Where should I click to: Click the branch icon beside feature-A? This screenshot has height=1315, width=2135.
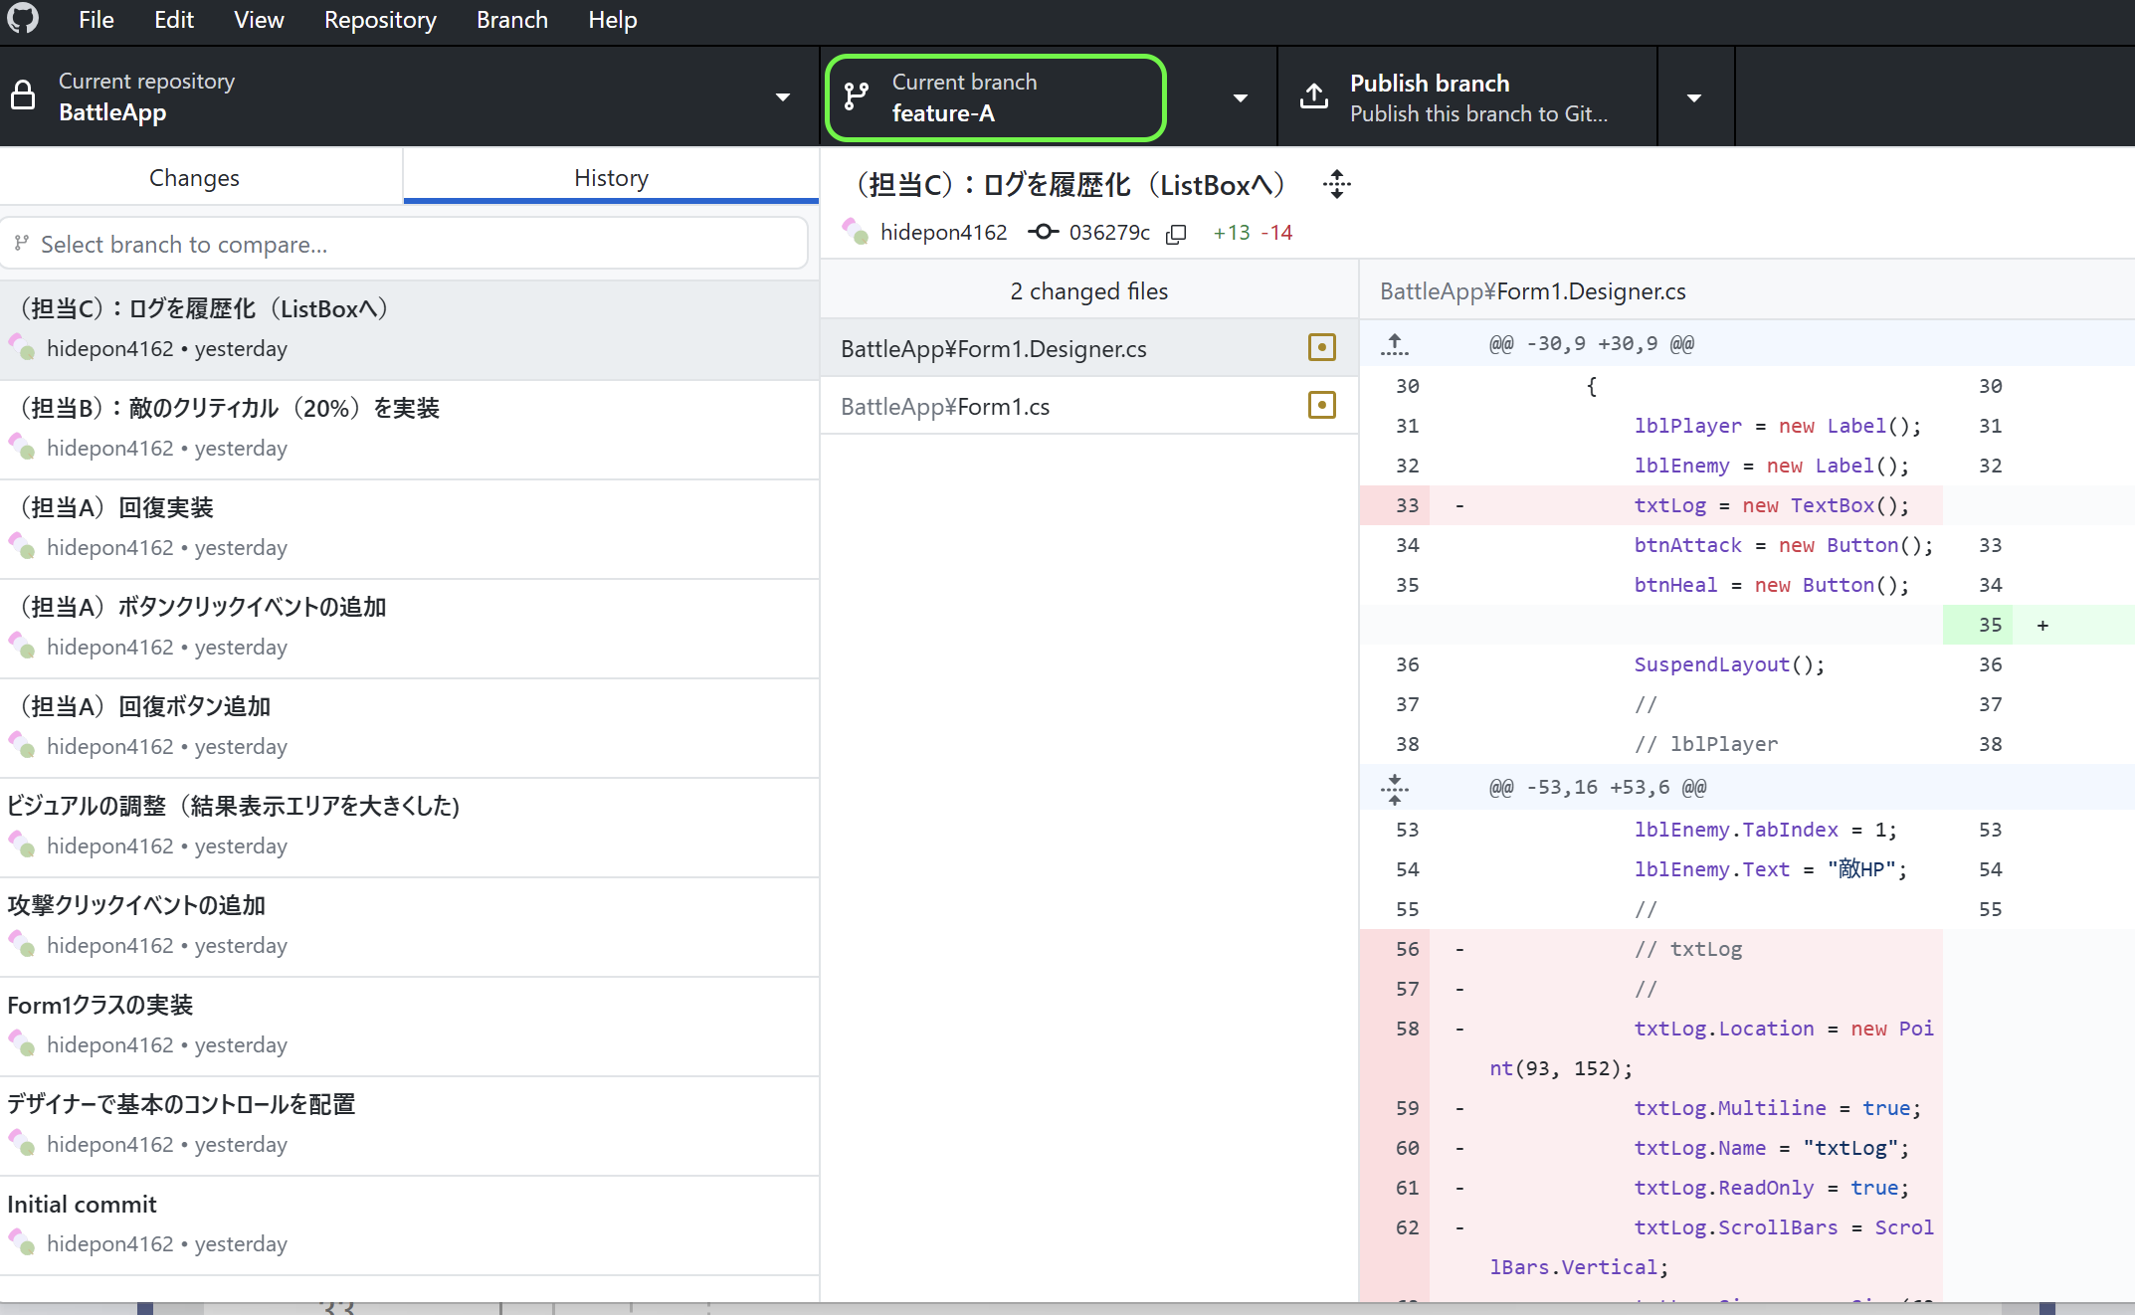[856, 96]
